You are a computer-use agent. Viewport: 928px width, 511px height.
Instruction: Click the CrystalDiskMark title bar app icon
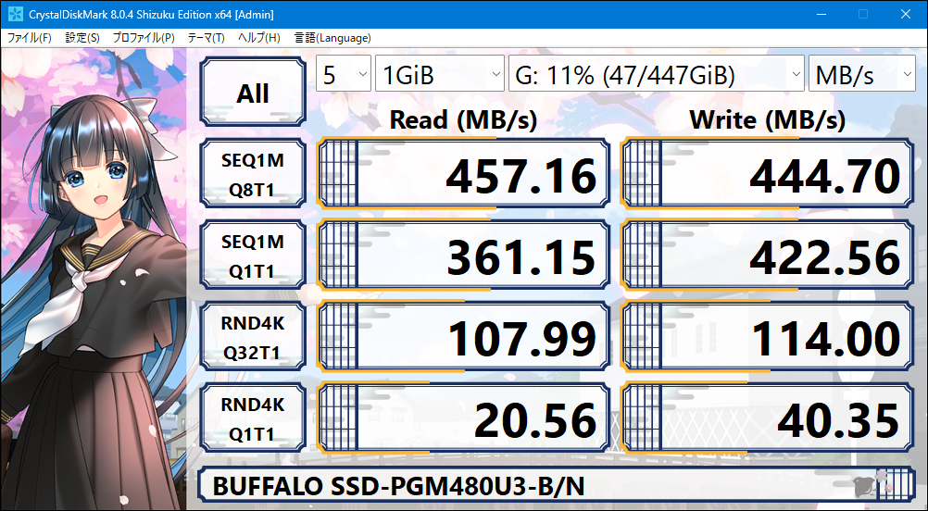pyautogui.click(x=16, y=14)
